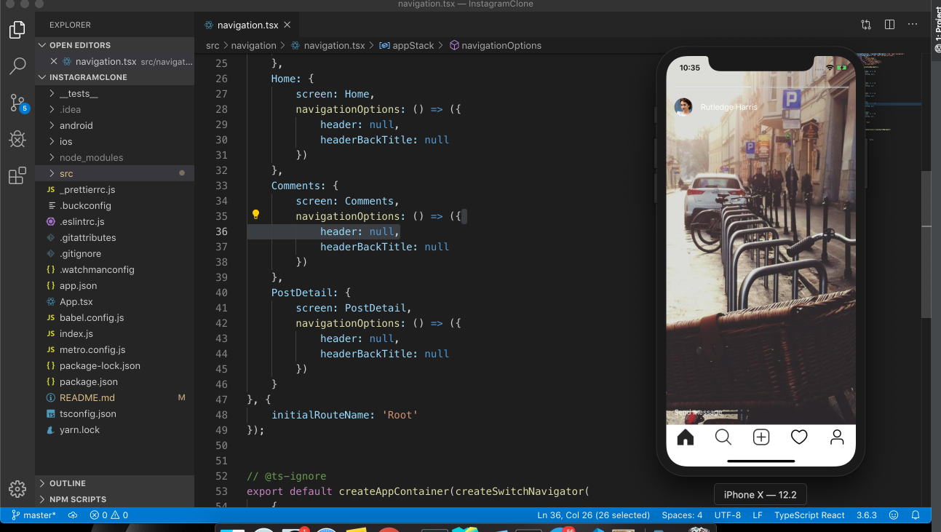The image size is (941, 532).
Task: Open the Source Control panel showing 5 changes
Action: tap(17, 103)
